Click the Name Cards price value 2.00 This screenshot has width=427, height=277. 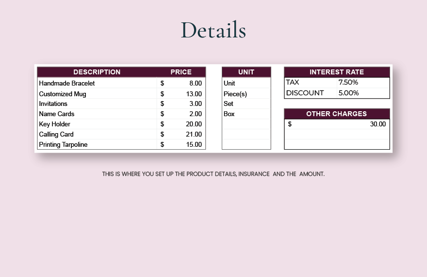tap(195, 114)
